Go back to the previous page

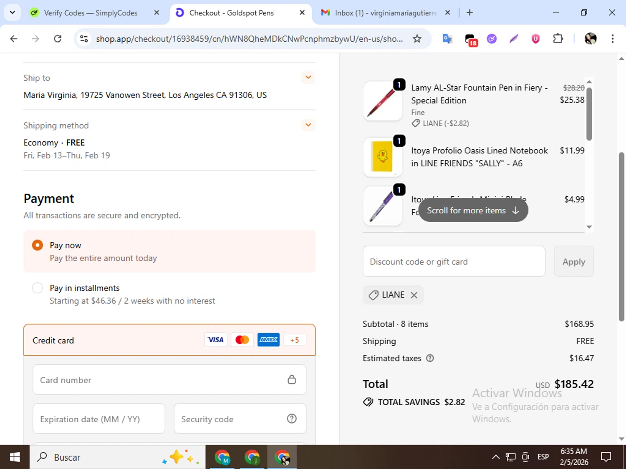pos(14,39)
